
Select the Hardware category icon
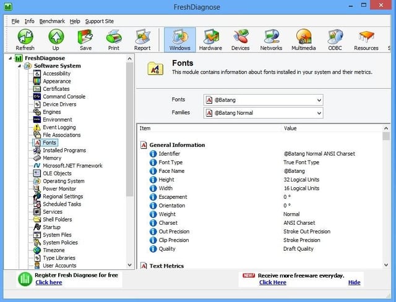(x=210, y=40)
